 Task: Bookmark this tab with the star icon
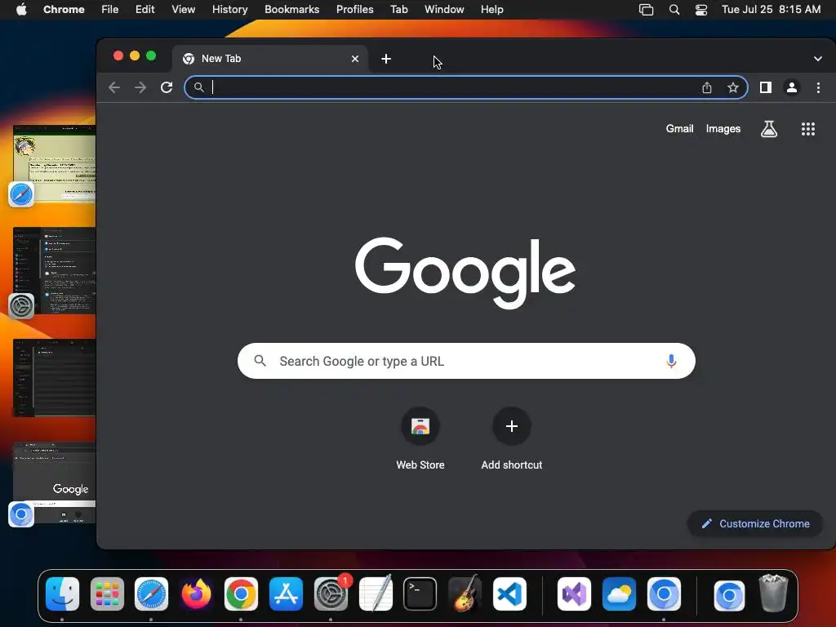[733, 87]
